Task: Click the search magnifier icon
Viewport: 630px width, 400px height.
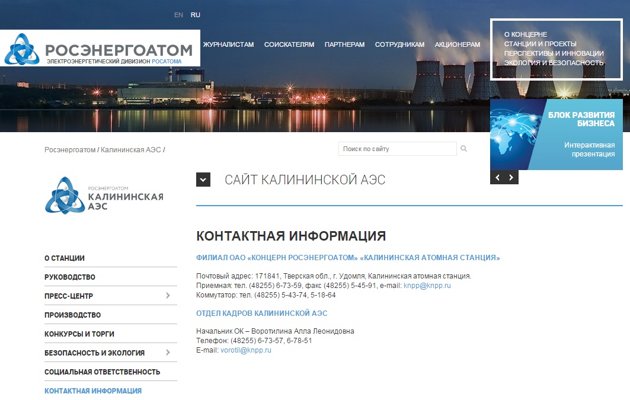Action: 463,149
